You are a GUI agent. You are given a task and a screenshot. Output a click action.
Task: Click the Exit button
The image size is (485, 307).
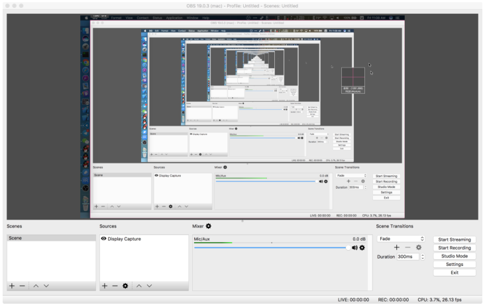pos(455,273)
